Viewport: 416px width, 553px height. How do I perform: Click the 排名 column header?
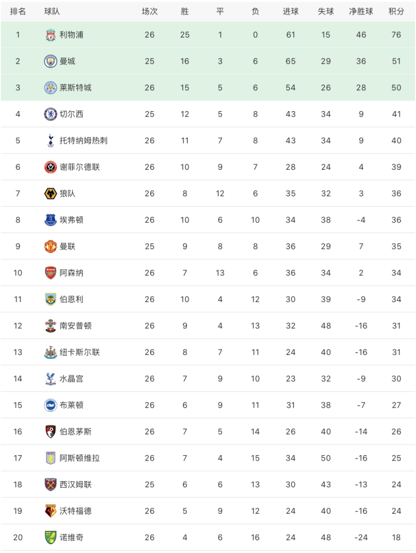point(18,11)
